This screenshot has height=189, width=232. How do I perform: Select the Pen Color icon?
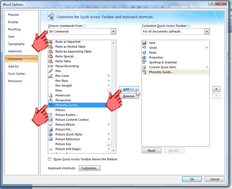(x=50, y=76)
